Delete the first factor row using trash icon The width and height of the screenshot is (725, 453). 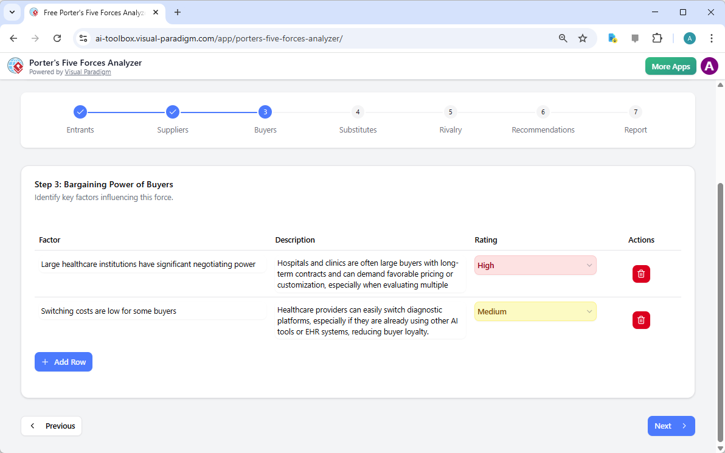click(x=641, y=274)
